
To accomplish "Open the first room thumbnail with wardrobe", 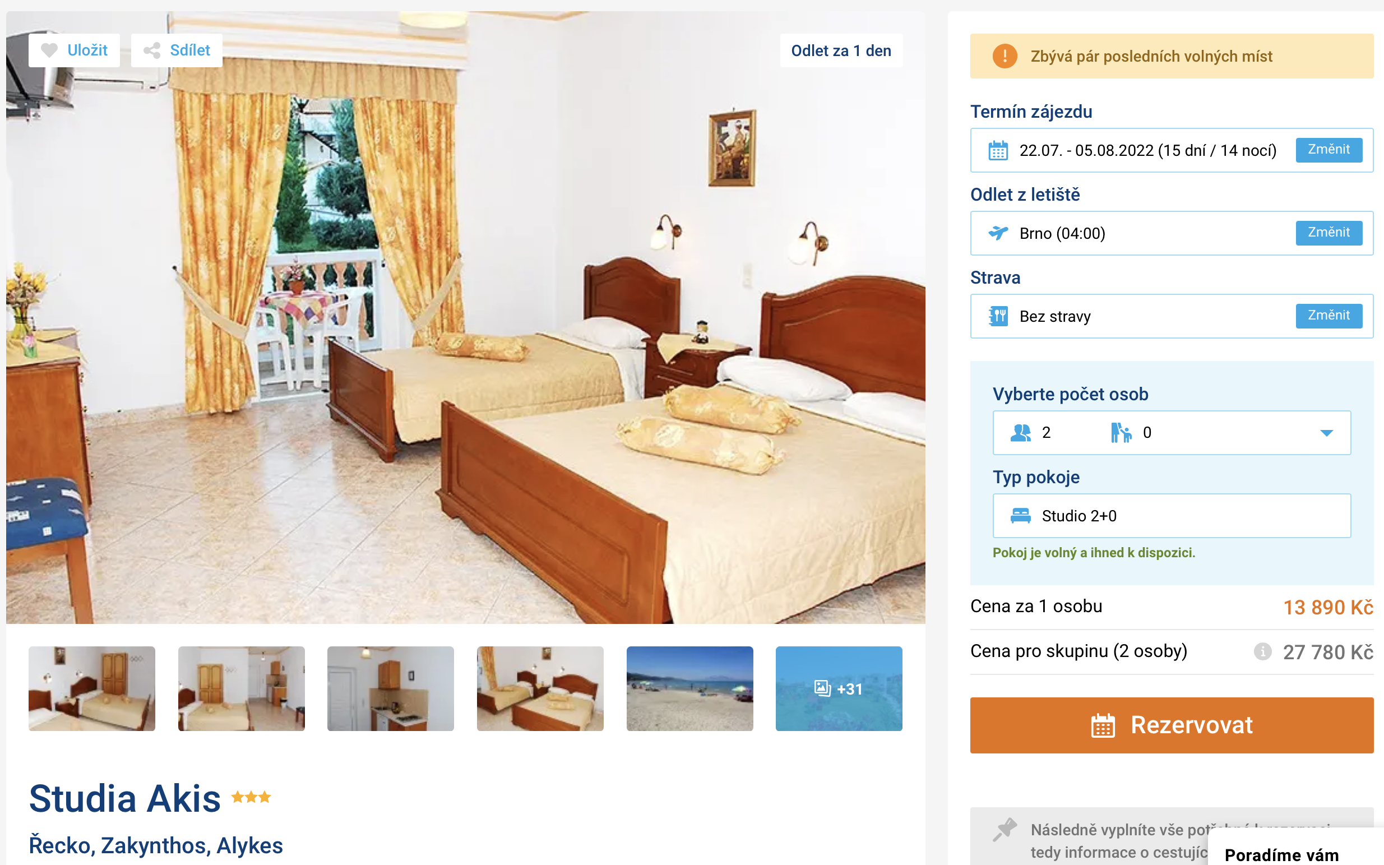I will 91,688.
